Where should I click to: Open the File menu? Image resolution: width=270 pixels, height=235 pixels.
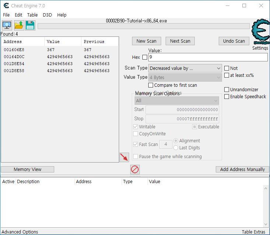pos(6,15)
